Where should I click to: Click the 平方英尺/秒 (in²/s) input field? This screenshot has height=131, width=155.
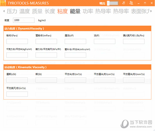[17, 94]
